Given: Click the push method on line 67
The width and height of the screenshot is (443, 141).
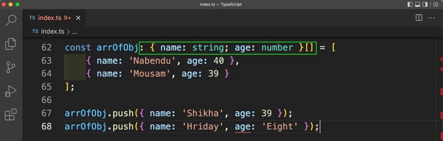Looking at the screenshot, I should (x=123, y=113).
